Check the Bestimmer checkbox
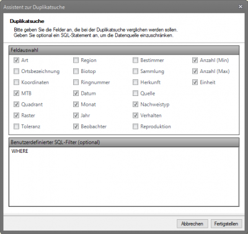The image size is (248, 234). 135,60
